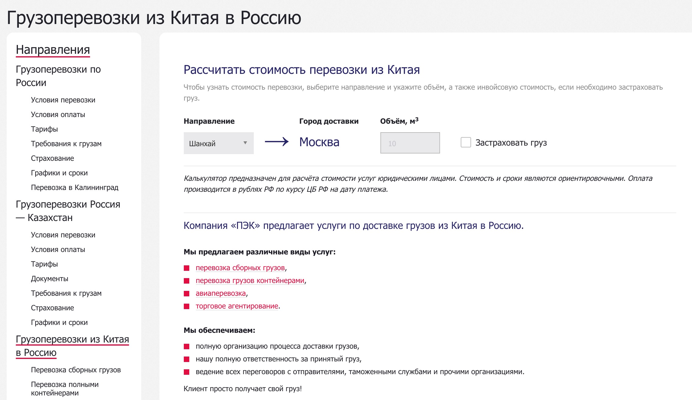The width and height of the screenshot is (692, 400).
Task: Click the Застраховать груз label
Action: coord(511,143)
